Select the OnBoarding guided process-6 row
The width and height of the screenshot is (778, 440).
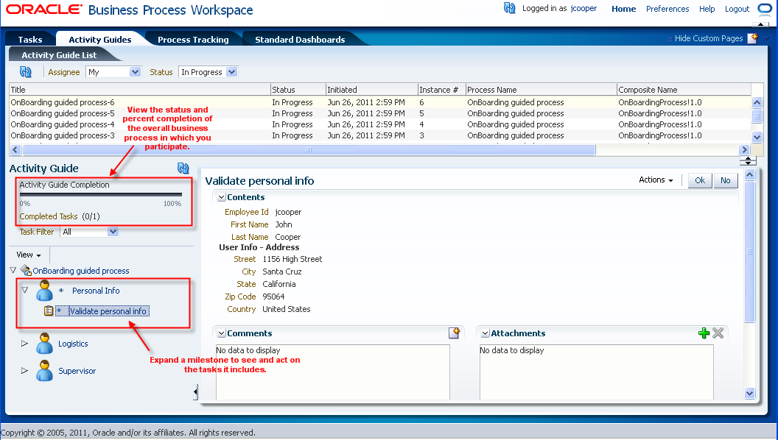click(x=380, y=102)
